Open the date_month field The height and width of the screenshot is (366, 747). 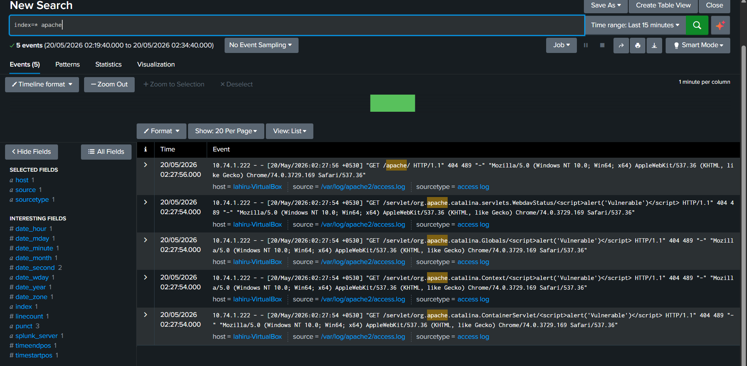(33, 258)
